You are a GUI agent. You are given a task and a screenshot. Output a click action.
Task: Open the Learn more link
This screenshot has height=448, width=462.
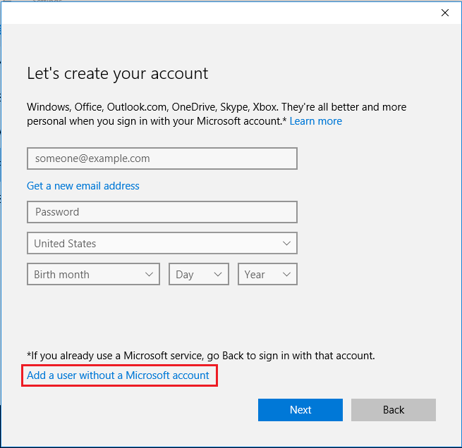click(x=315, y=121)
